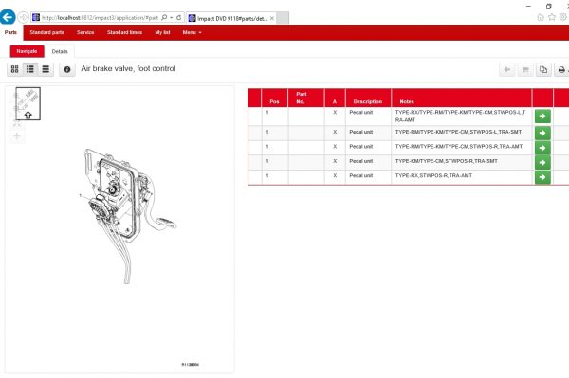
Task: Select the compact list view icon
Action: pos(46,69)
